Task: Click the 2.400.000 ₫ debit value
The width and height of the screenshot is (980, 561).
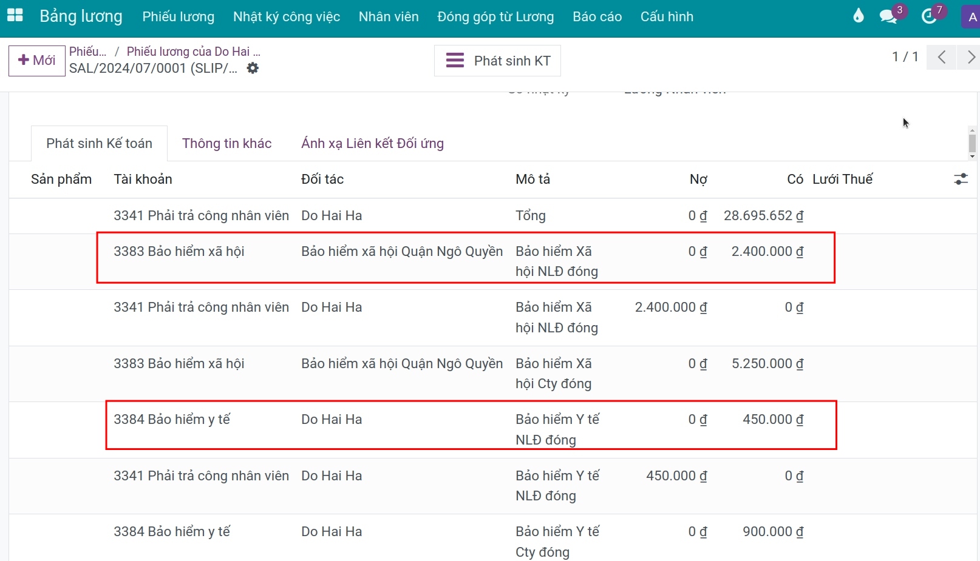Action: tap(671, 307)
